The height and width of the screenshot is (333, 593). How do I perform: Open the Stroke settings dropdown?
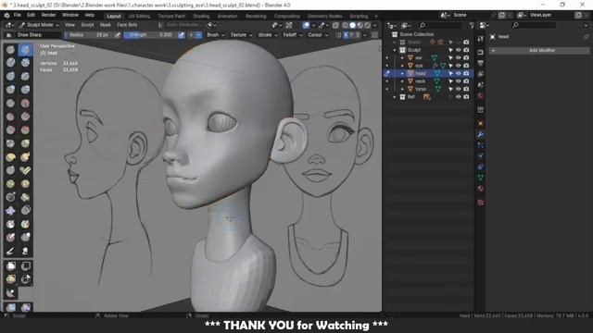pyautogui.click(x=268, y=35)
